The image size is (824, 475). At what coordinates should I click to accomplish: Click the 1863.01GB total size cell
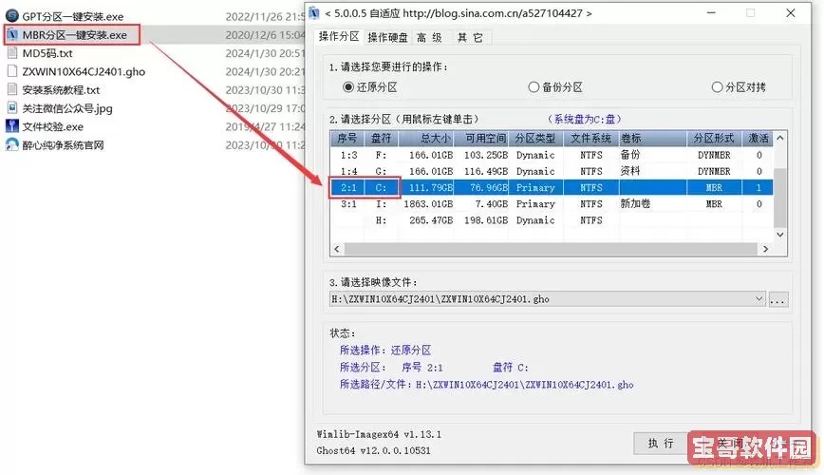[428, 204]
